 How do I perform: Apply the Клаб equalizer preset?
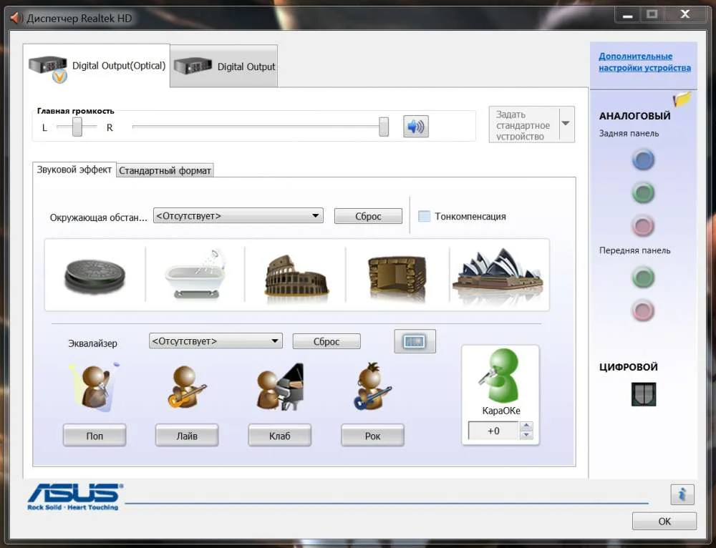279,436
